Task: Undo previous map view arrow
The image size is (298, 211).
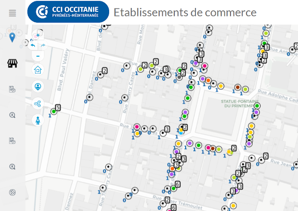Action: [x=33, y=45]
